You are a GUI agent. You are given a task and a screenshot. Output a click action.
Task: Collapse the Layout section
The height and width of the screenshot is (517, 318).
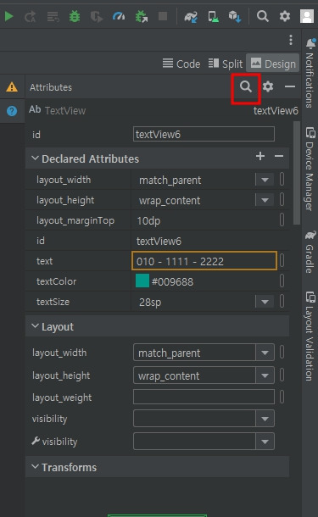[x=35, y=326]
